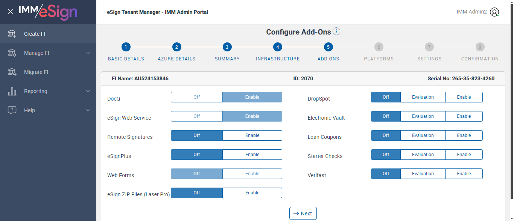The width and height of the screenshot is (514, 221).
Task: Open the IMM Admin2 user profile icon
Action: (x=494, y=12)
